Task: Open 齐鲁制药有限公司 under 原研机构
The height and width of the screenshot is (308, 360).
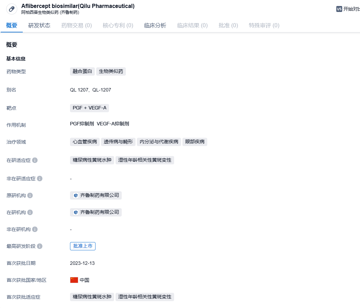Action: (x=96, y=195)
